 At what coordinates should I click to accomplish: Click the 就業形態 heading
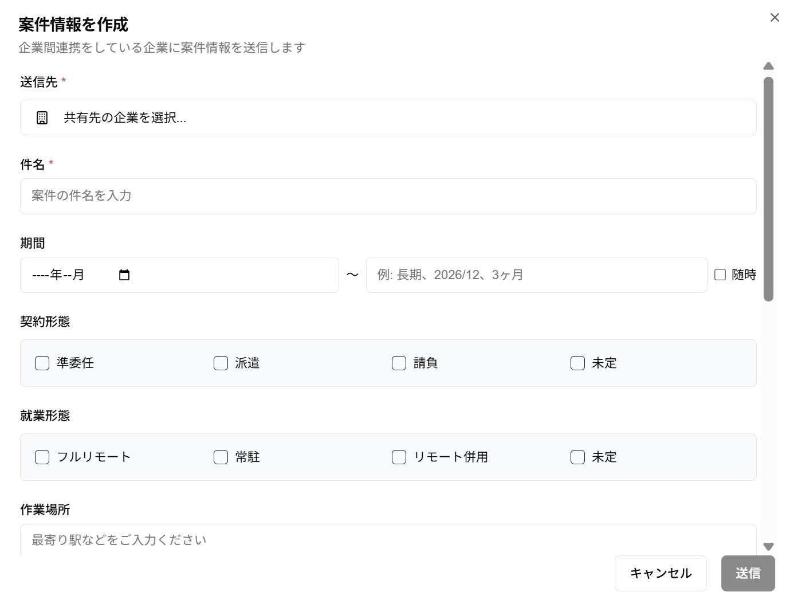coord(45,416)
